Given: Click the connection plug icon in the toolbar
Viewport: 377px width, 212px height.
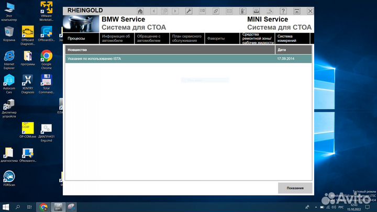Looking at the screenshot, I should click(x=216, y=11).
